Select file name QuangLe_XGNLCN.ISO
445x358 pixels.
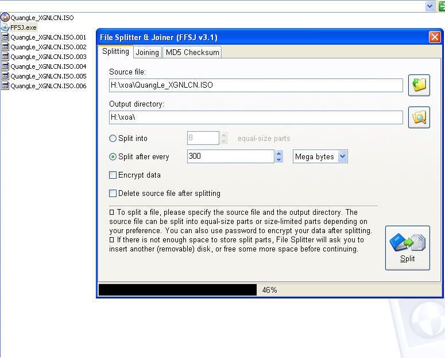pyautogui.click(x=42, y=18)
